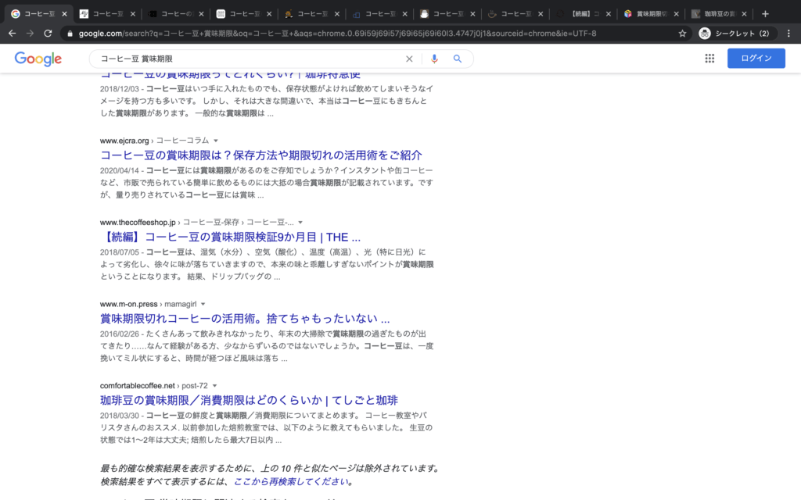Click the partly hidden 珈琲特急便 result title
Screen dimensions: 801x500
pos(231,76)
